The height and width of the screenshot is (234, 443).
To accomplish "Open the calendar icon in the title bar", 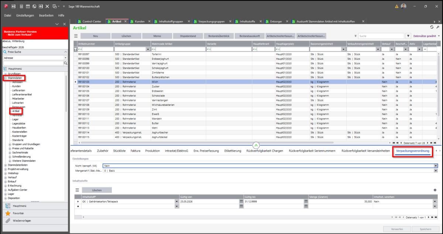I will [x=28, y=6].
